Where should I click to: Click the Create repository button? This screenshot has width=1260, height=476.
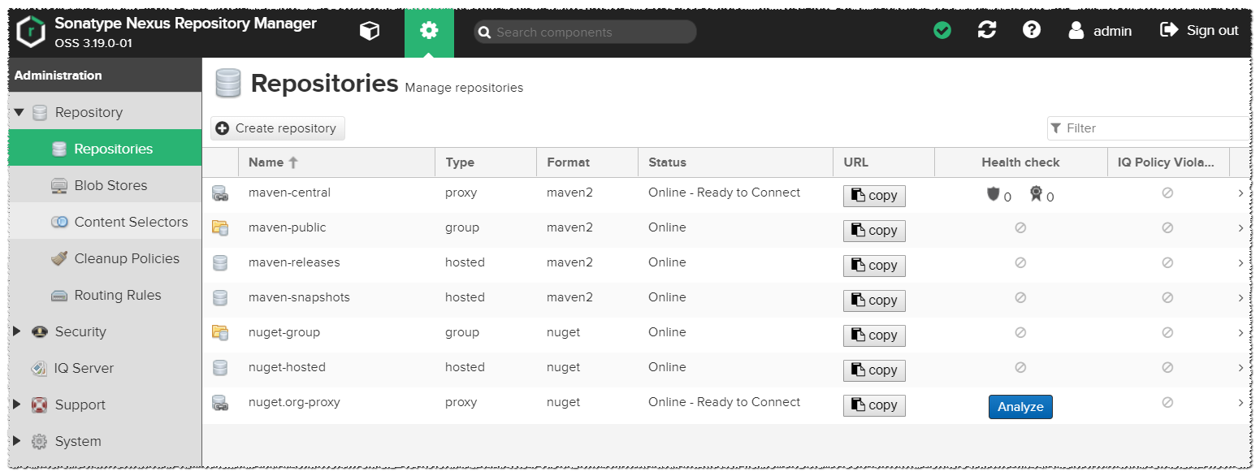[277, 128]
